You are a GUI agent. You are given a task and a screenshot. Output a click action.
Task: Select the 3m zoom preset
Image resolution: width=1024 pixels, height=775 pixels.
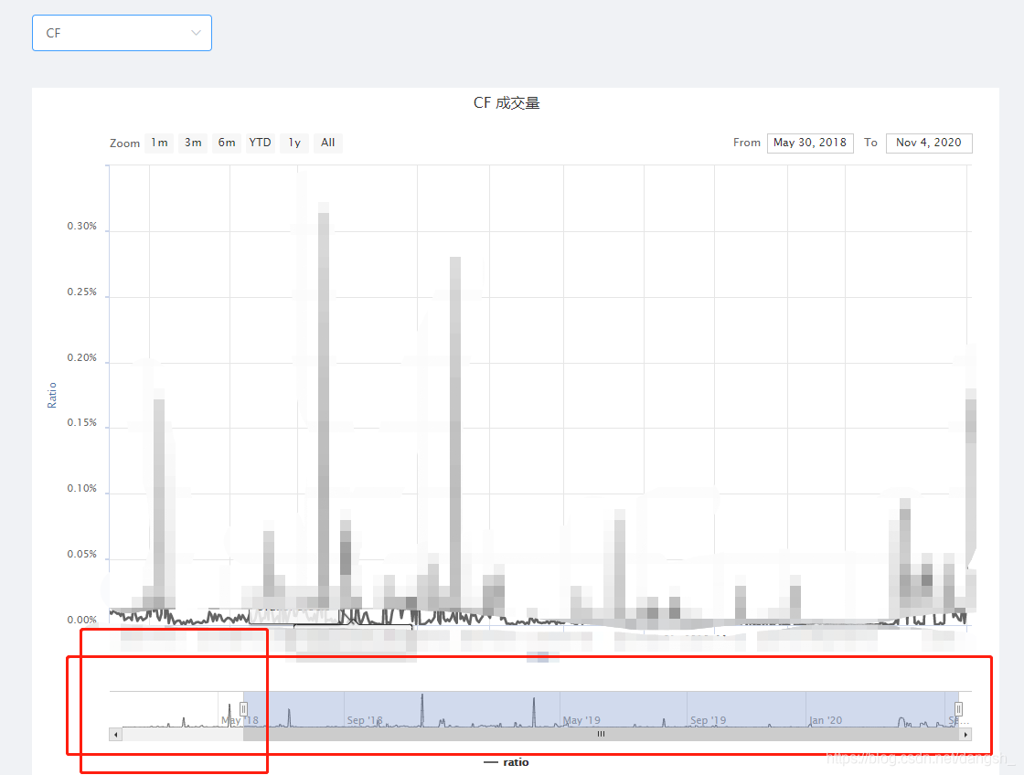pyautogui.click(x=193, y=143)
